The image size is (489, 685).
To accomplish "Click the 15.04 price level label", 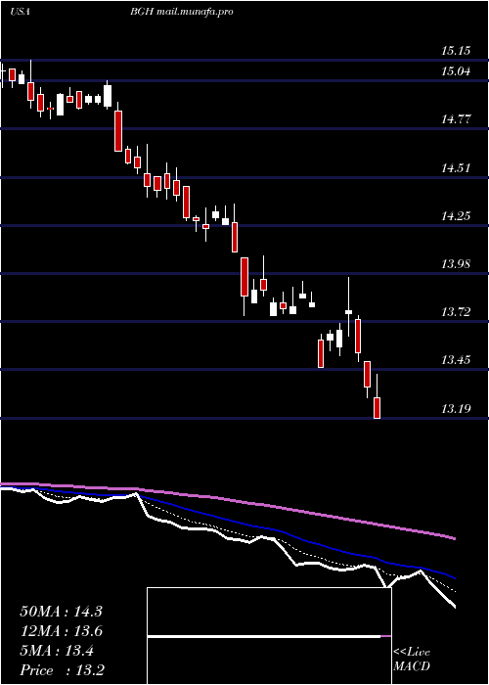I will point(456,71).
